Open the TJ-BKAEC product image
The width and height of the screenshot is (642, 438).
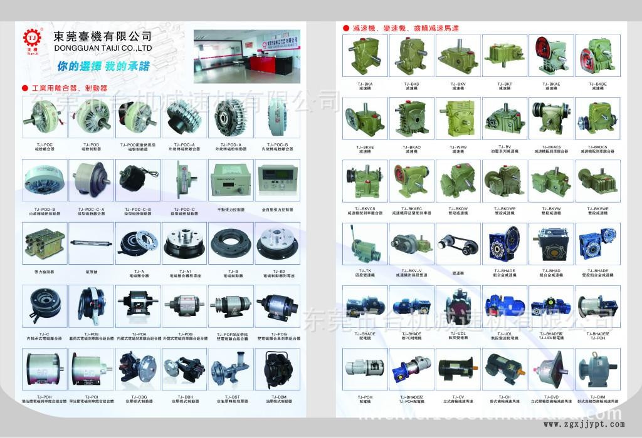[411, 181]
